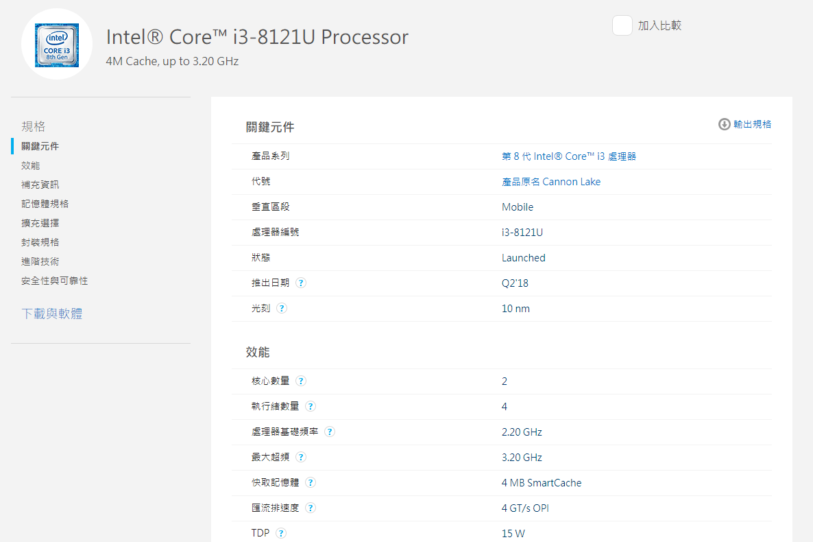Click the Mobile value for 垂直區段
The width and height of the screenshot is (813, 542).
[518, 207]
